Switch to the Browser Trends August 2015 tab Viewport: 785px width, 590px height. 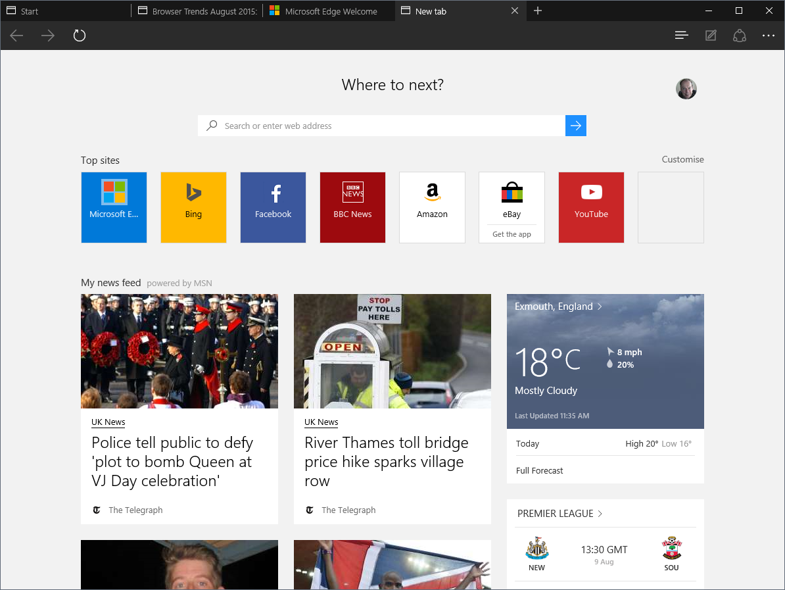coord(197,11)
